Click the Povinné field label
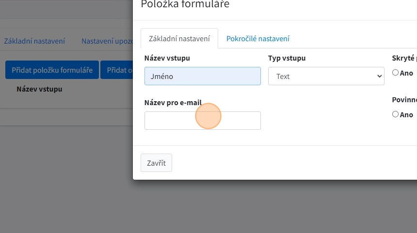 tap(404, 100)
